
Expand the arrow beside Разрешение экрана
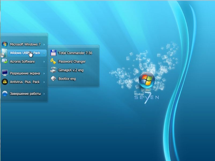[x=44, y=73]
